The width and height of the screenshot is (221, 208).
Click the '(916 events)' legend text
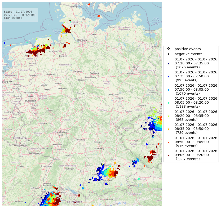187,146
